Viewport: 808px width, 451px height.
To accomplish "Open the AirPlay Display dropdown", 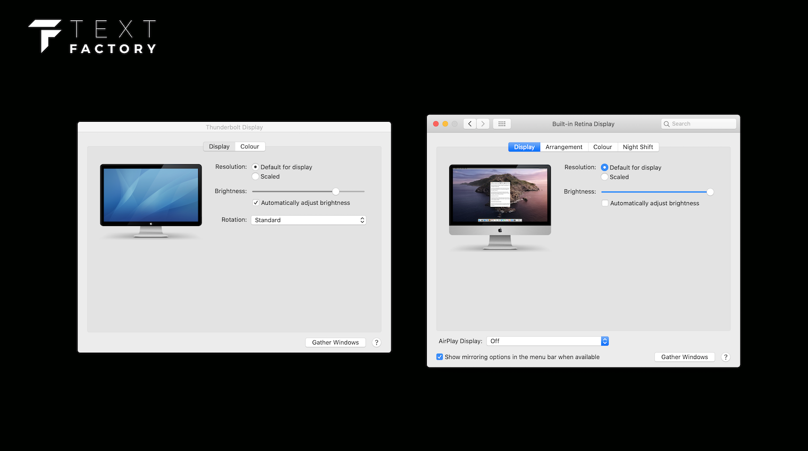I will point(548,341).
